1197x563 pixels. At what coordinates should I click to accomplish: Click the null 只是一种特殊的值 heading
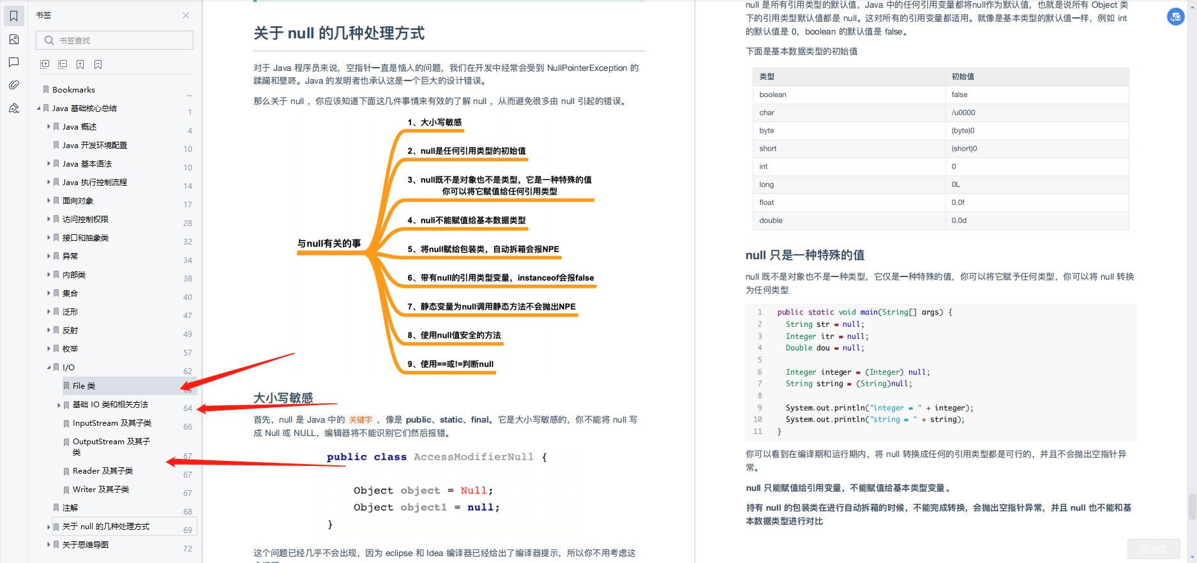click(x=805, y=255)
